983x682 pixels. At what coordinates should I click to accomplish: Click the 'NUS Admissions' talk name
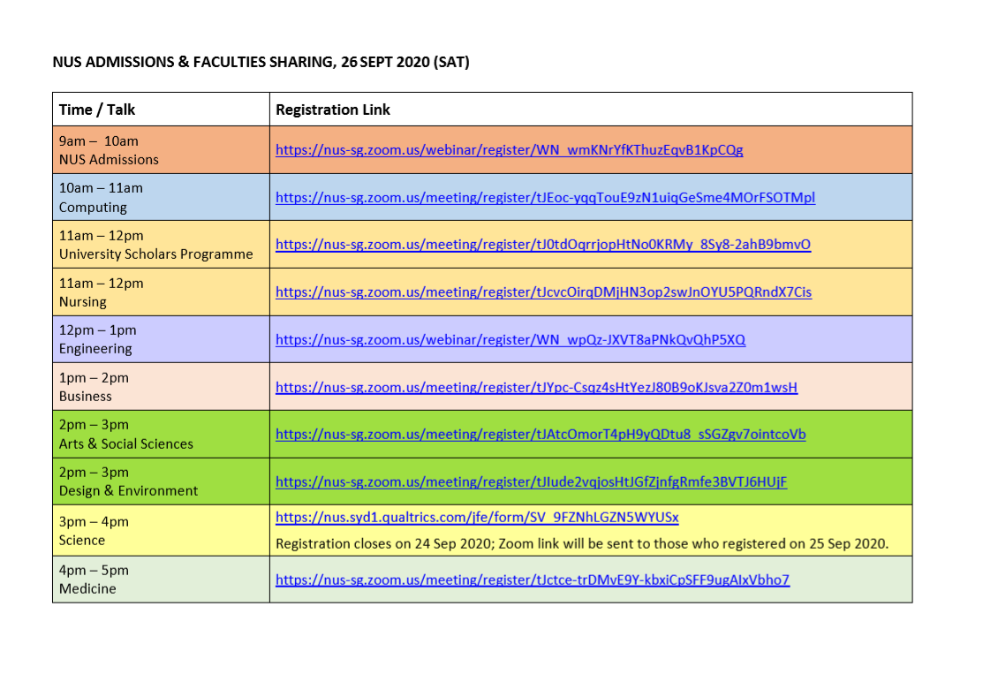pyautogui.click(x=110, y=160)
